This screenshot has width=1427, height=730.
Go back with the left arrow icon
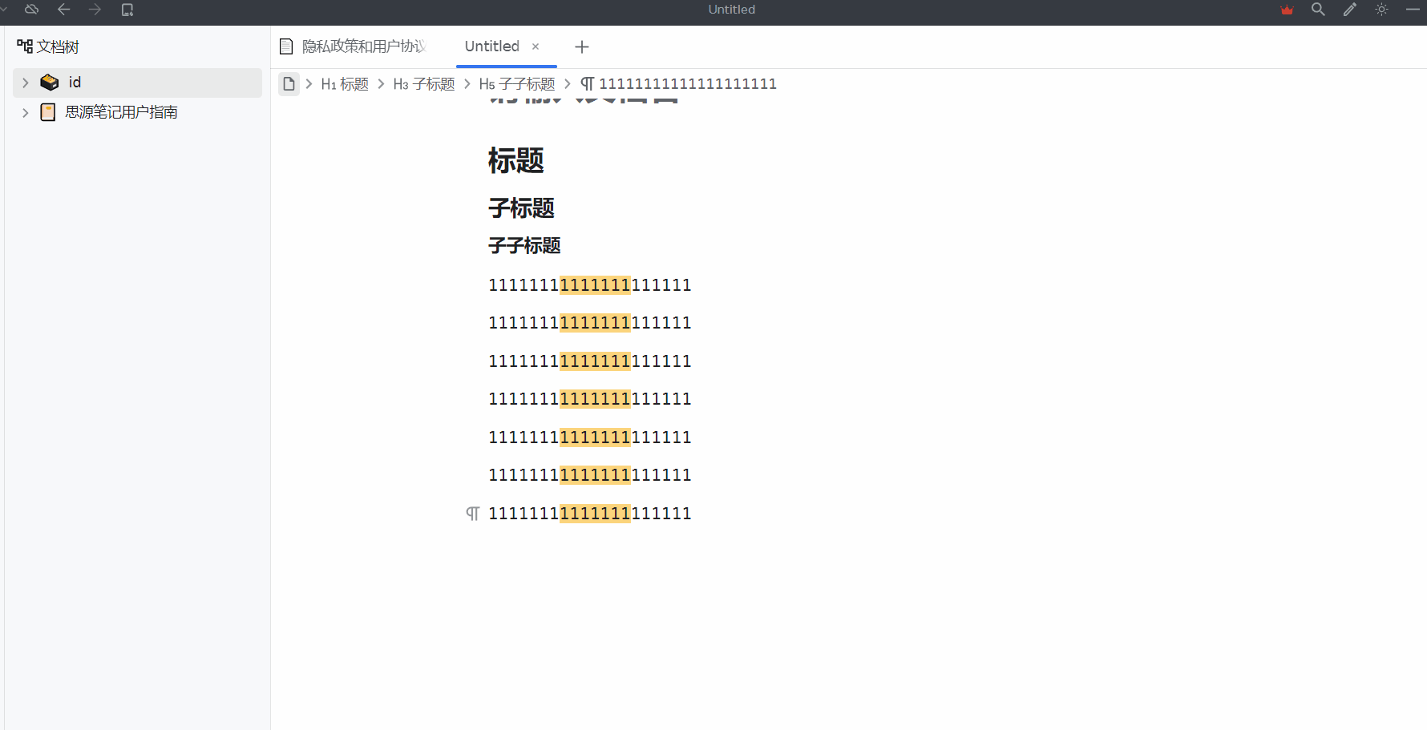point(64,10)
